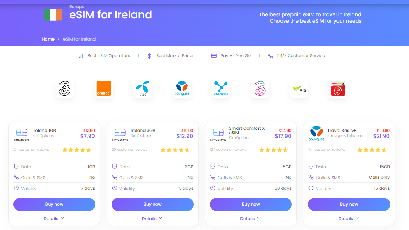The image size is (409, 230).
Task: Pick the dtac operator logo
Action: coord(143,88)
